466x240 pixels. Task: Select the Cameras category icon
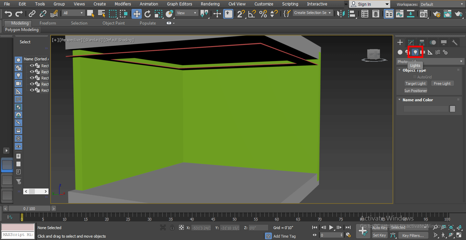point(423,52)
